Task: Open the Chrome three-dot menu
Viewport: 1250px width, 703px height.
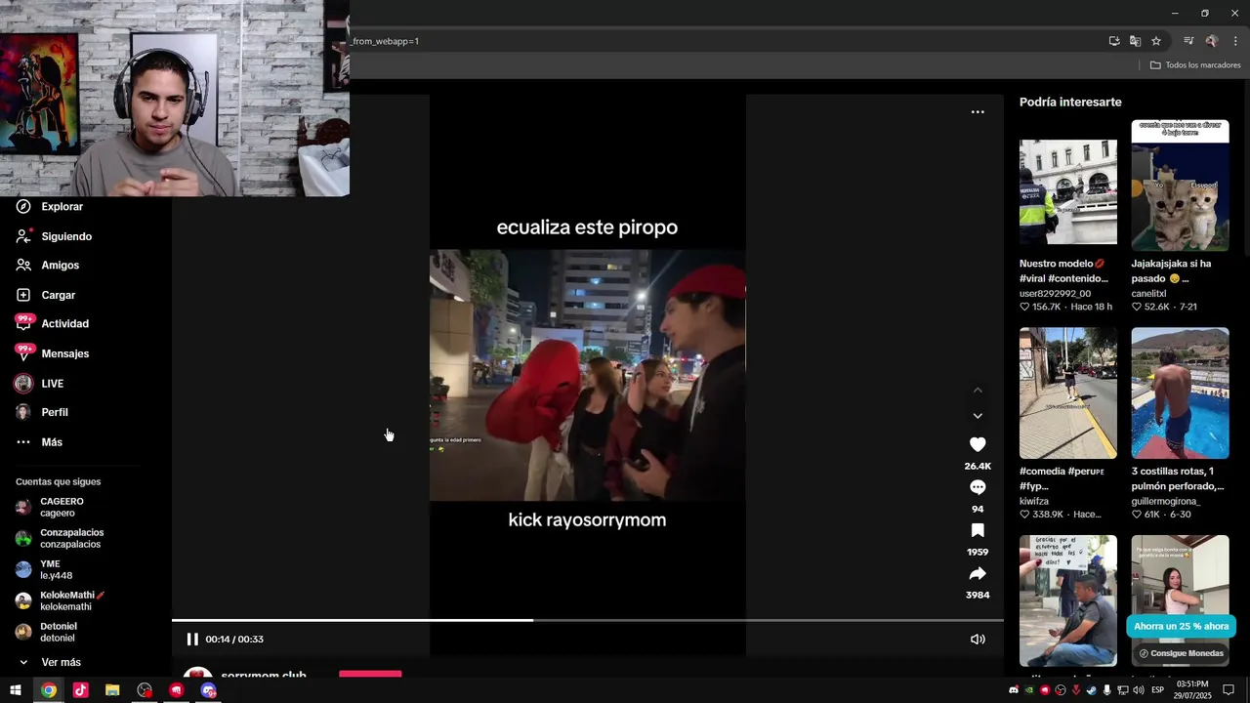Action: [x=1235, y=41]
